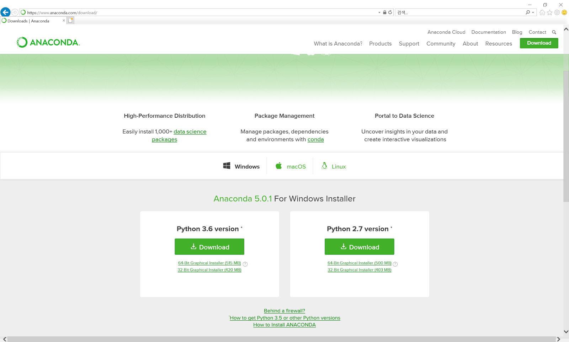Viewport: 569px width, 342px height.
Task: Click the browser Back arrow button
Action: coord(5,12)
